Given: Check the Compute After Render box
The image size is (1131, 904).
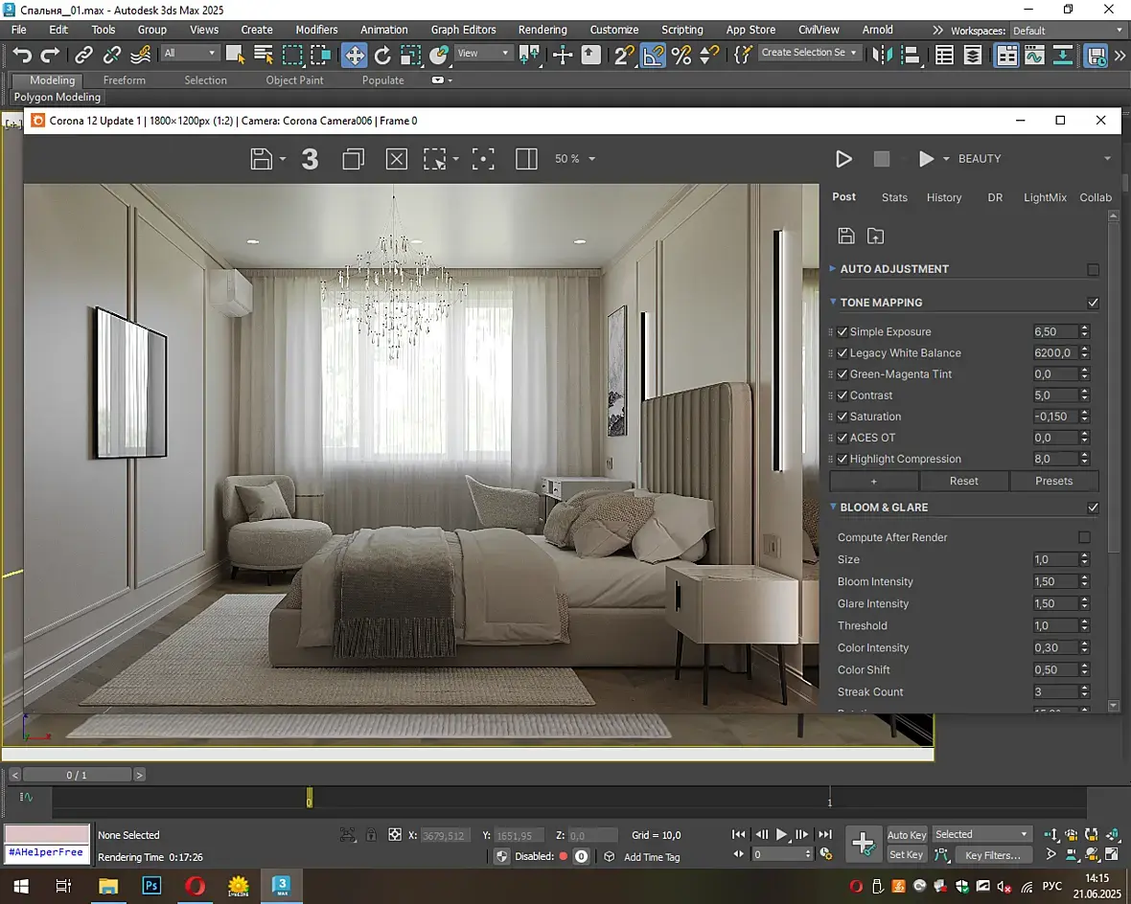Looking at the screenshot, I should (x=1084, y=537).
